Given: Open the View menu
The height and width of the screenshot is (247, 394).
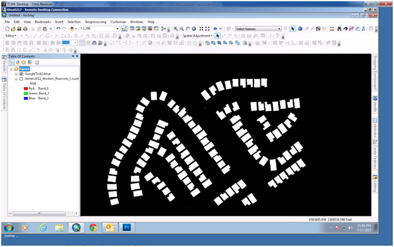Looking at the screenshot, I should 27,22.
